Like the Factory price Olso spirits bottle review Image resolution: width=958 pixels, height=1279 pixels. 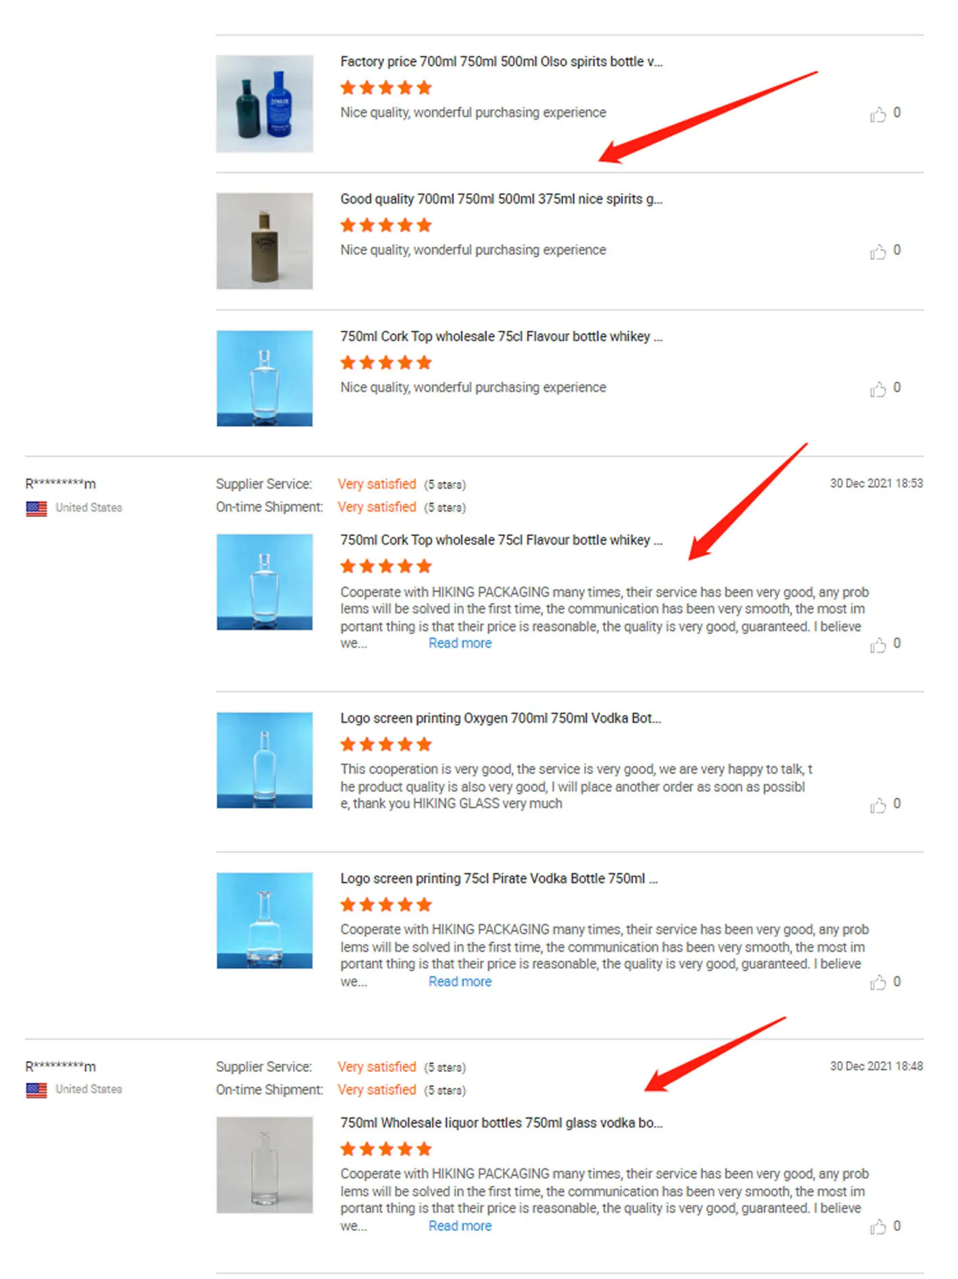point(878,114)
